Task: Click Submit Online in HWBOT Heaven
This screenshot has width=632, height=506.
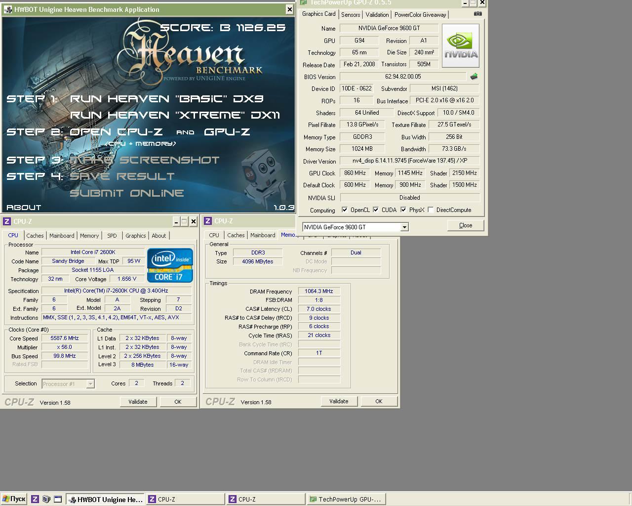Action: pyautogui.click(x=127, y=193)
